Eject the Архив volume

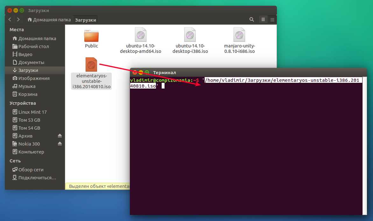(x=60, y=136)
